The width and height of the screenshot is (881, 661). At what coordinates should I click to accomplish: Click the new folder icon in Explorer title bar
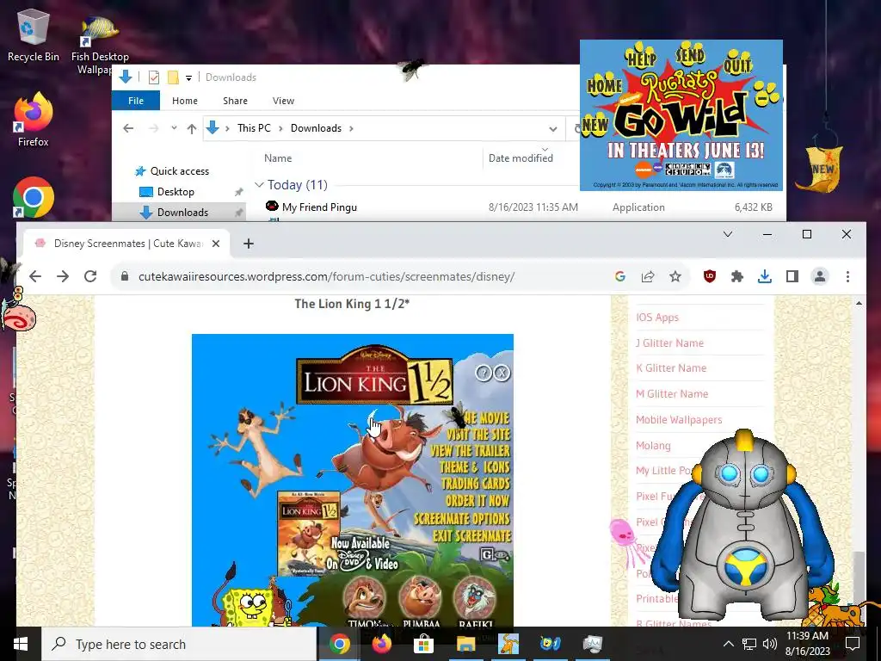173,77
